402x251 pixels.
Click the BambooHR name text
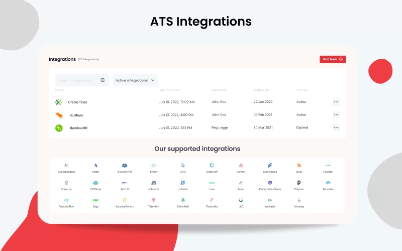click(x=79, y=128)
